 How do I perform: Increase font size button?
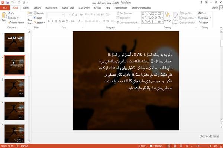point(73,15)
